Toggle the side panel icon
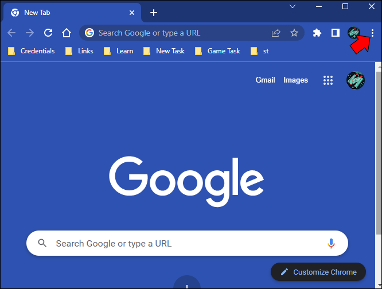This screenshot has height=289, width=382. pos(336,33)
